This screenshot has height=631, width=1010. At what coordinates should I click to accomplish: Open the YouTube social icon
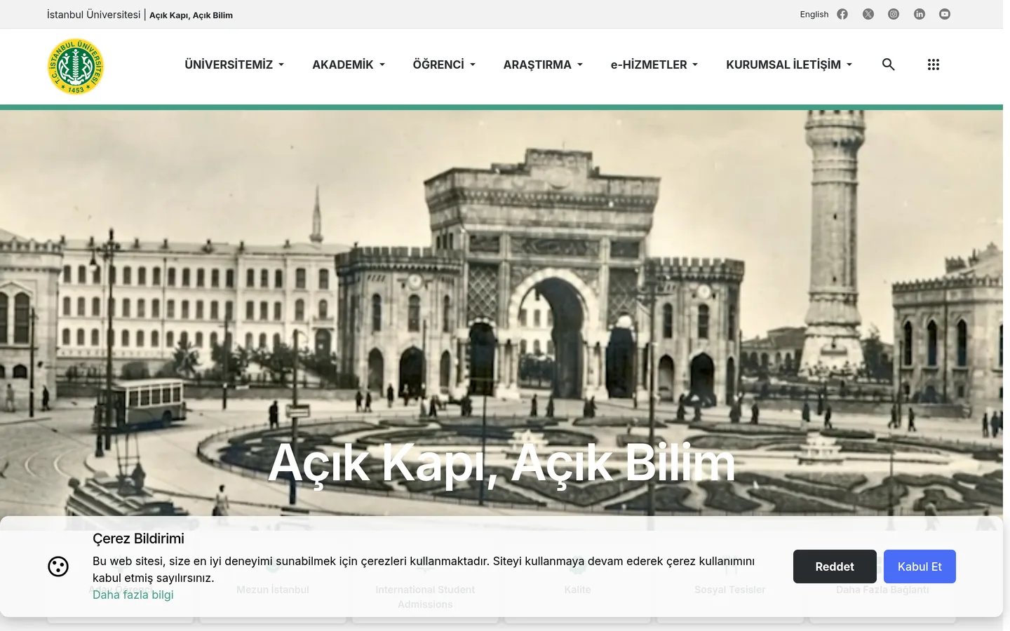click(x=945, y=14)
